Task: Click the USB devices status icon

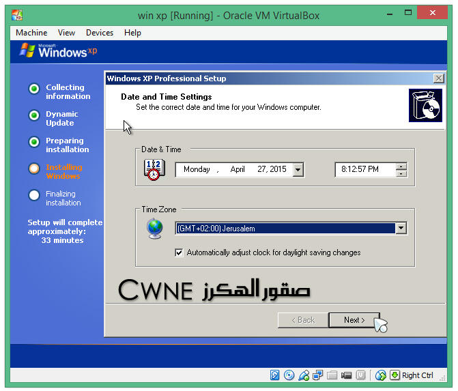Action: tap(304, 375)
